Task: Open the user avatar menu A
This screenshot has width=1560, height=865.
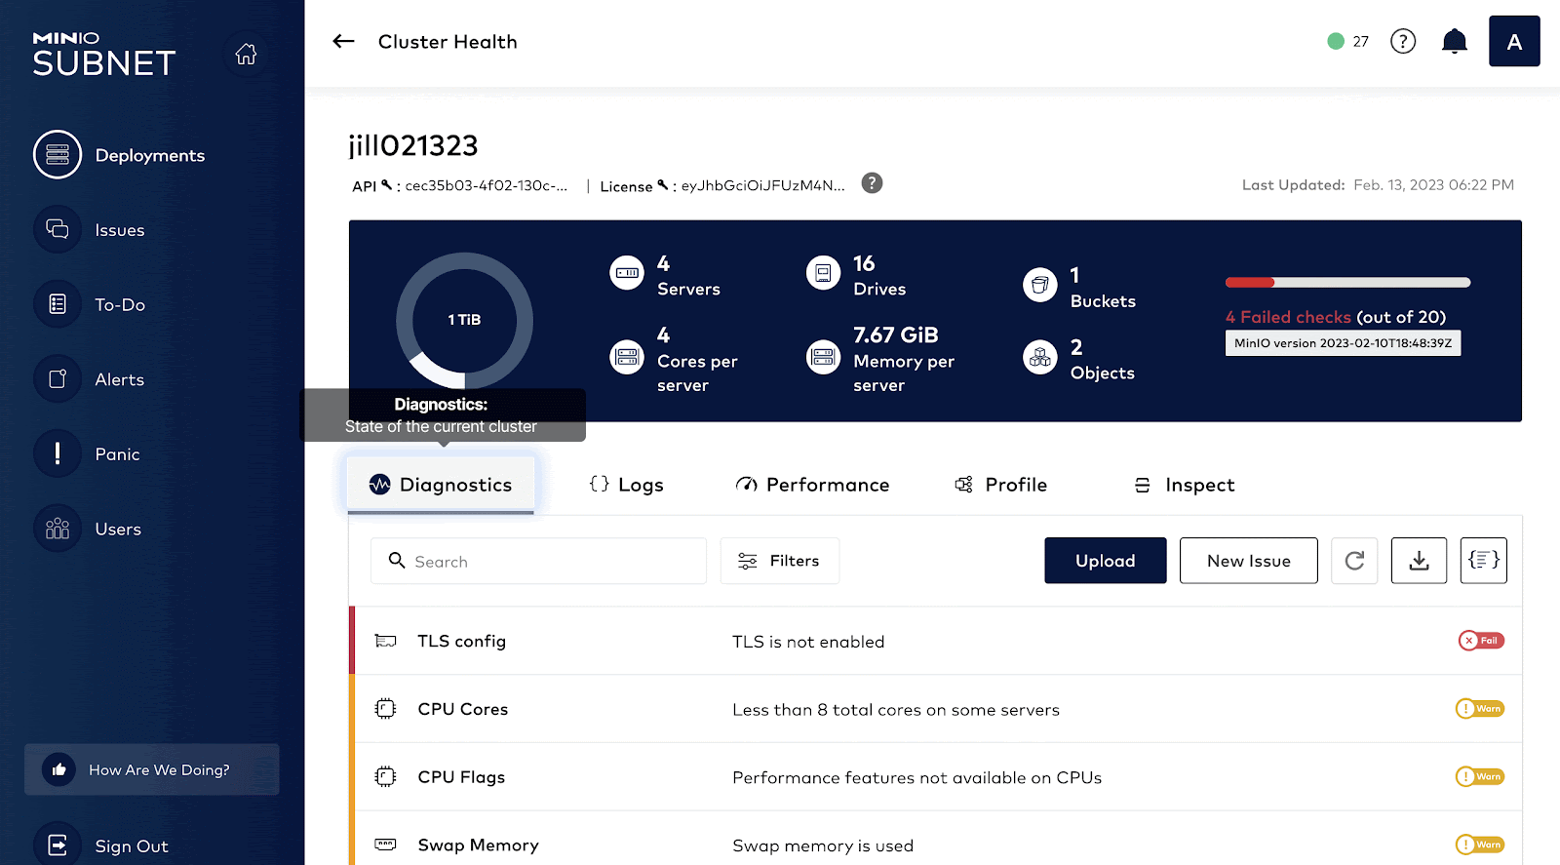Action: (1513, 41)
